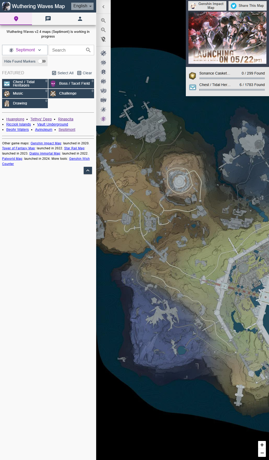269x460 pixels.
Task: Click the Chest / Tidal Heritage progress bar
Action: click(x=232, y=90)
